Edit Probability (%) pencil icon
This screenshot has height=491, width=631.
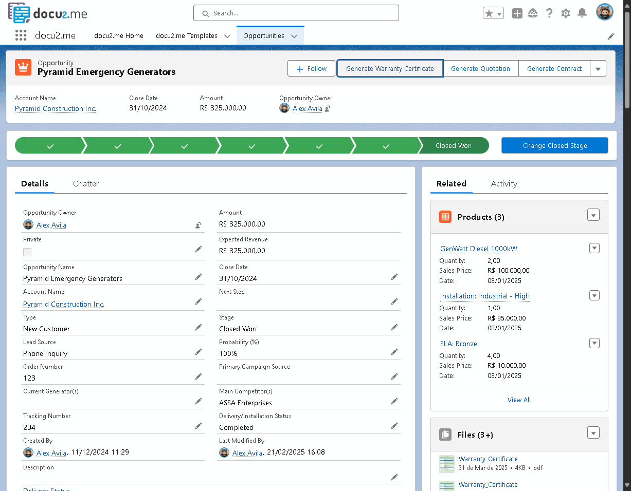394,352
